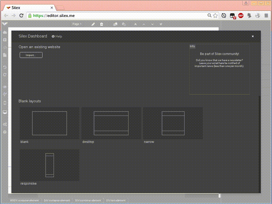Screen dimensions: 272x204
Task: Click the cloud icon in left sidebar
Action: point(5,32)
